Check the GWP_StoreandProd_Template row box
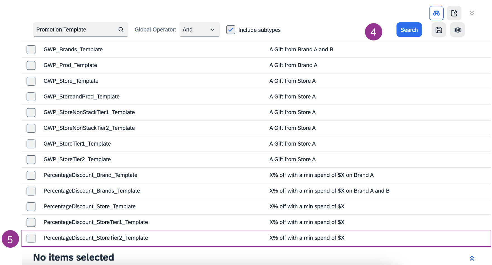 click(31, 97)
